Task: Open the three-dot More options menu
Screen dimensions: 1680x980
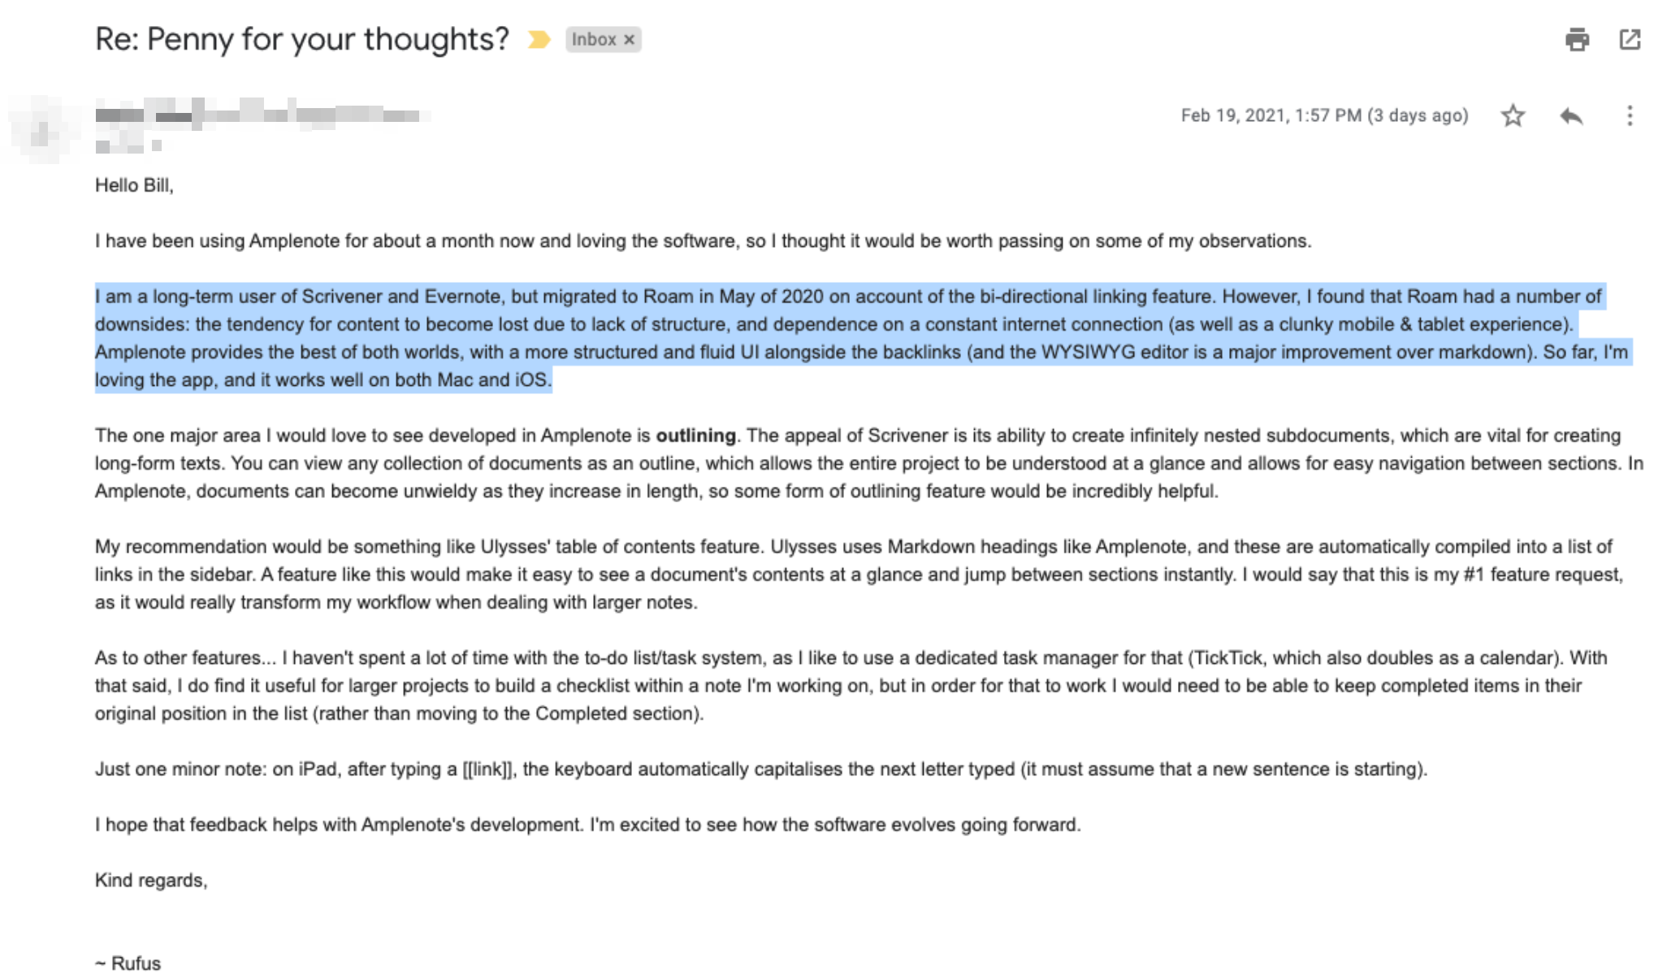Action: click(1630, 115)
